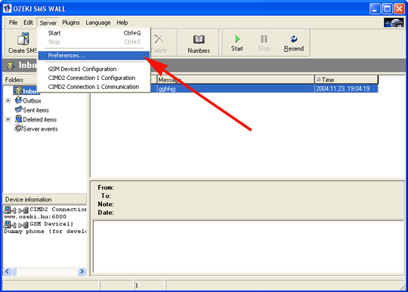Click the Deleted items folder icon
This screenshot has height=292, width=408.
click(x=18, y=119)
